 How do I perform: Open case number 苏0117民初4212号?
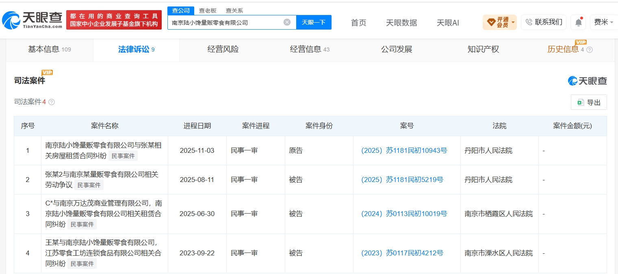point(402,253)
